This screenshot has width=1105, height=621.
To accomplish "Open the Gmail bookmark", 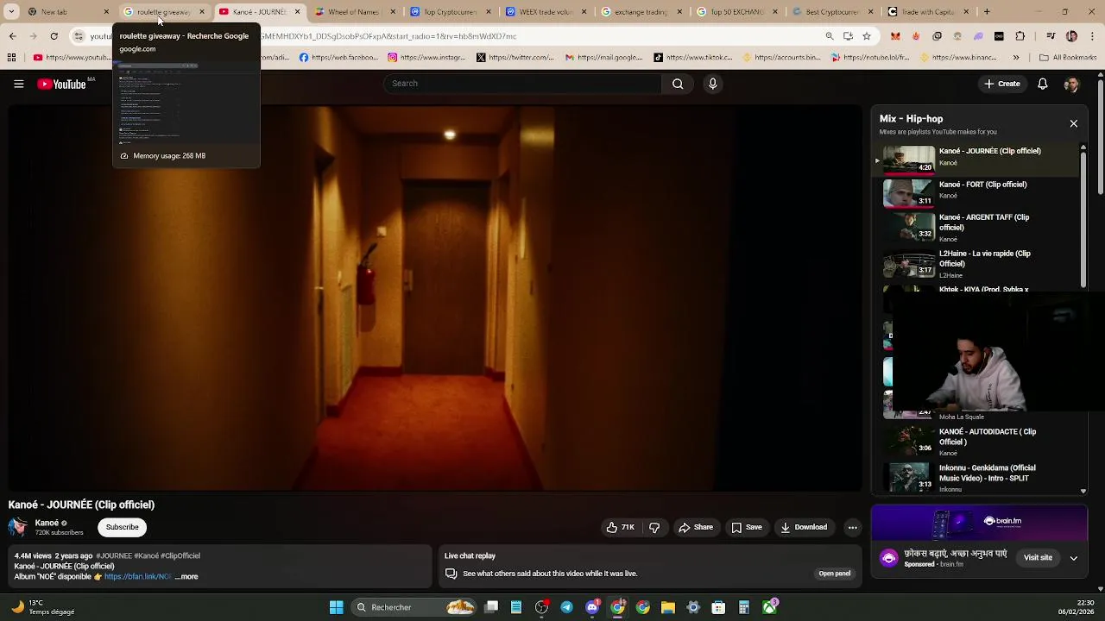I will pyautogui.click(x=603, y=58).
